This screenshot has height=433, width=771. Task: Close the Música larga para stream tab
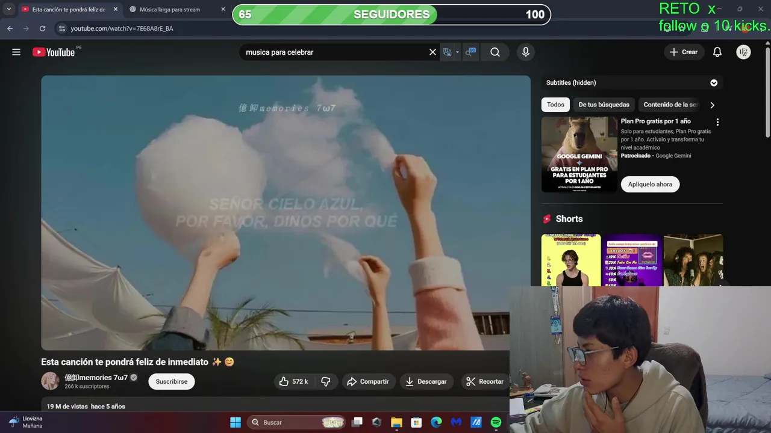(x=223, y=10)
